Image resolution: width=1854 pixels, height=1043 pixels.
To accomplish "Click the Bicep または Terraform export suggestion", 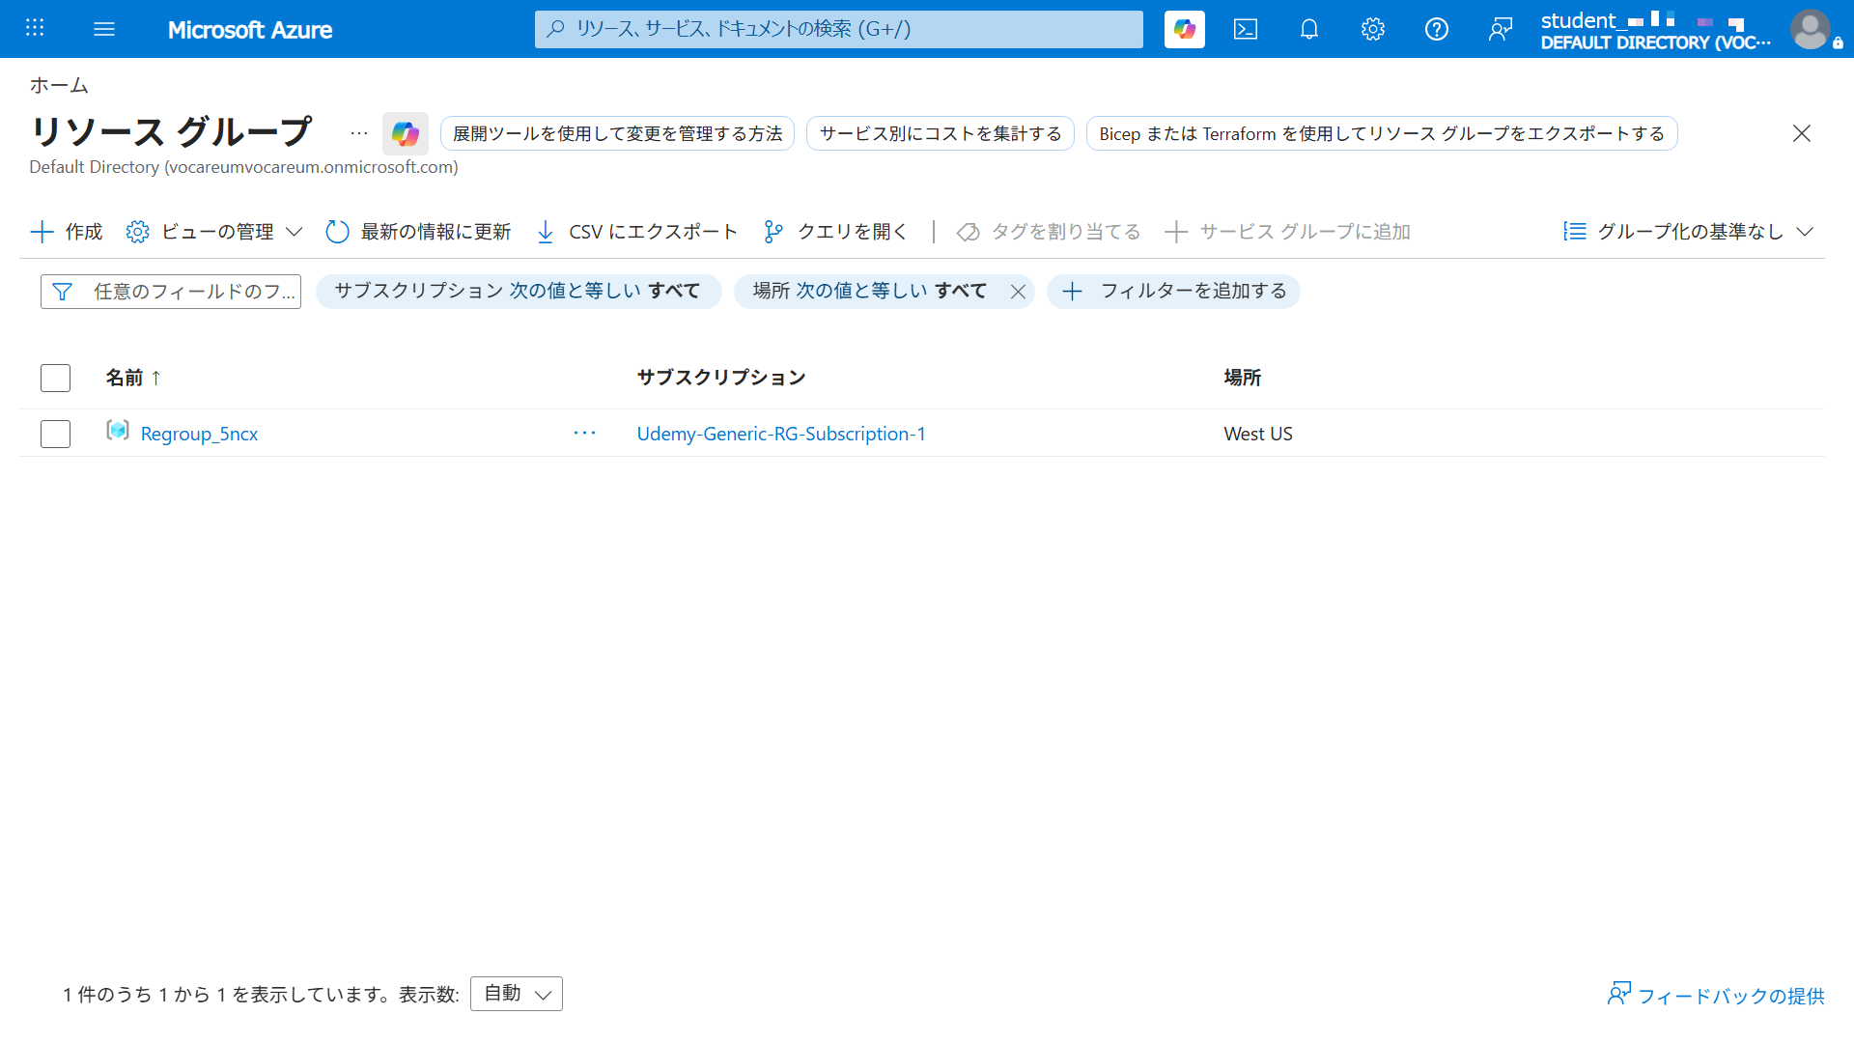I will coord(1382,133).
